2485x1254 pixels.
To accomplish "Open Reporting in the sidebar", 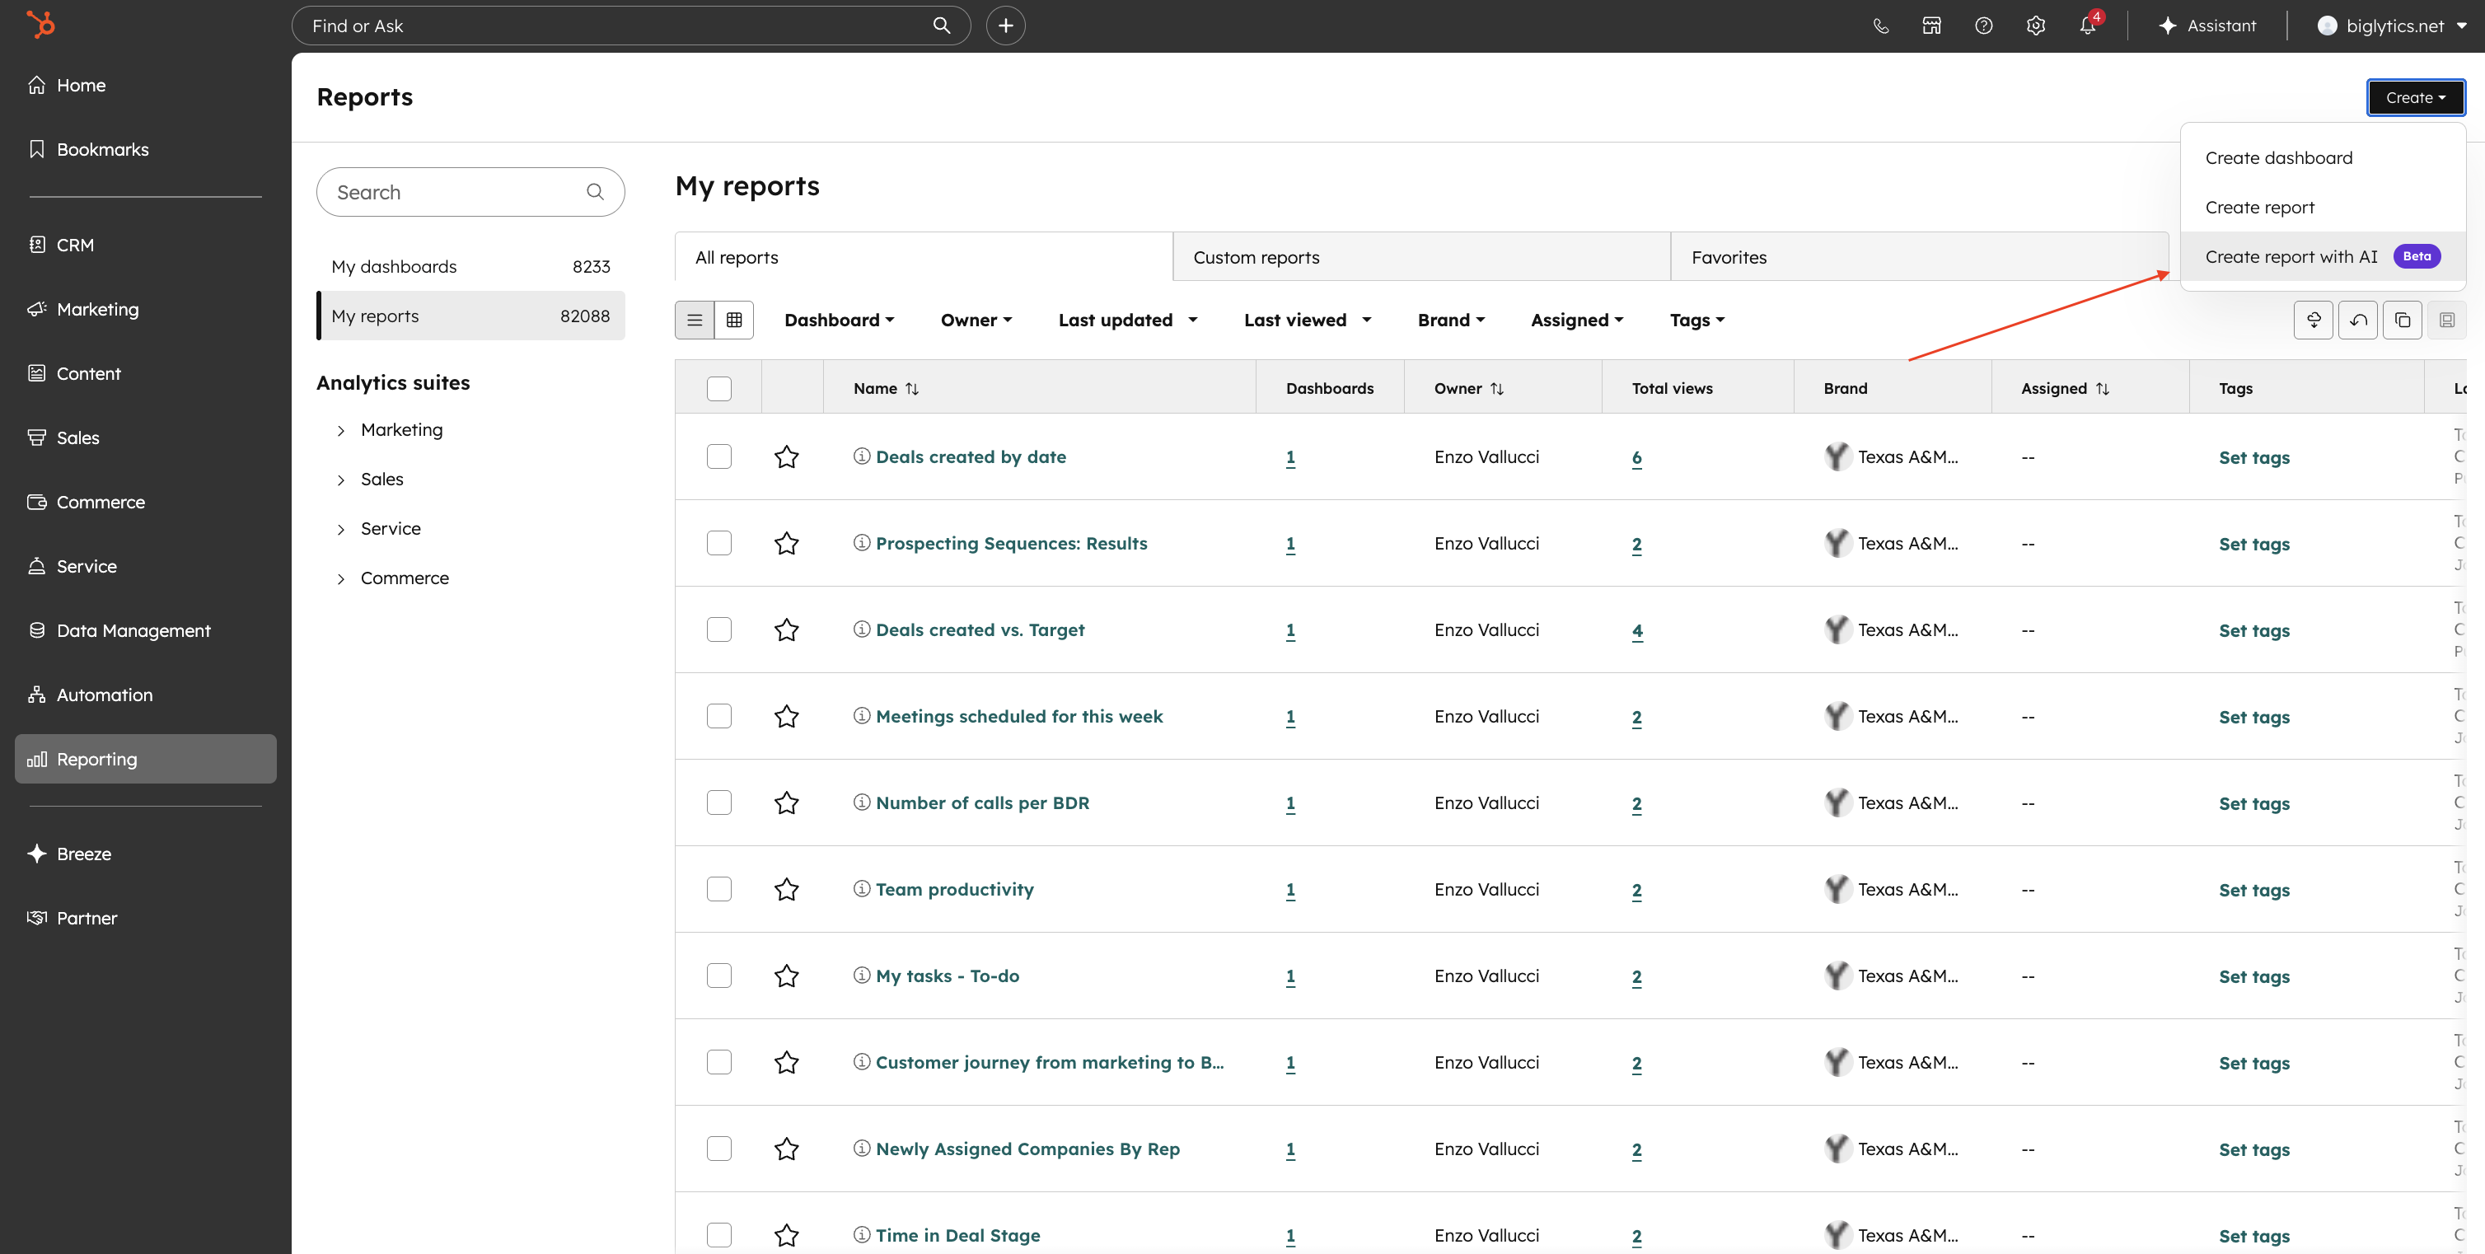I will tap(146, 759).
